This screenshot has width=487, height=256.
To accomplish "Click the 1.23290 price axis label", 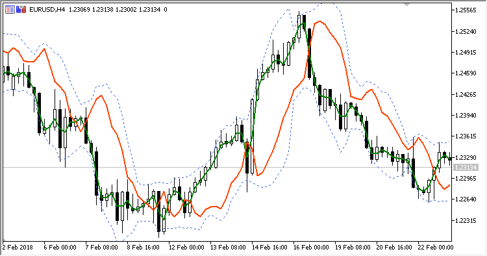I will coord(466,157).
